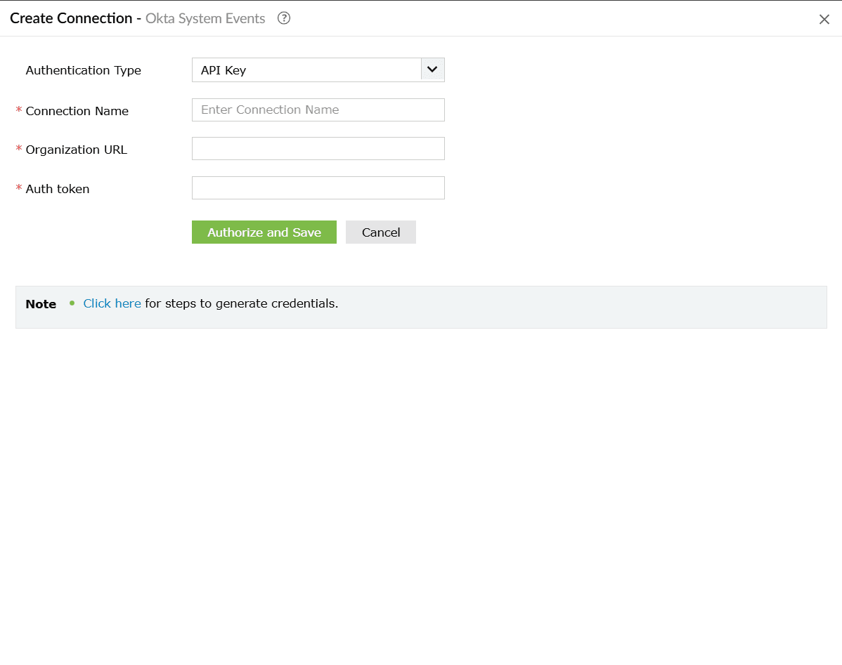Expand the Authentication Type dropdown arrow
The image size is (842, 665).
coord(432,70)
